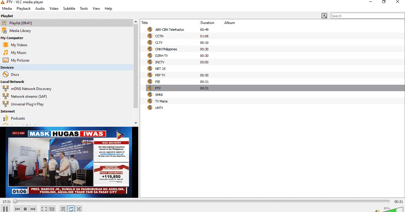Click the 05:00 duration of INCTV
Screen dimensions: 405x212
(x=204, y=62)
